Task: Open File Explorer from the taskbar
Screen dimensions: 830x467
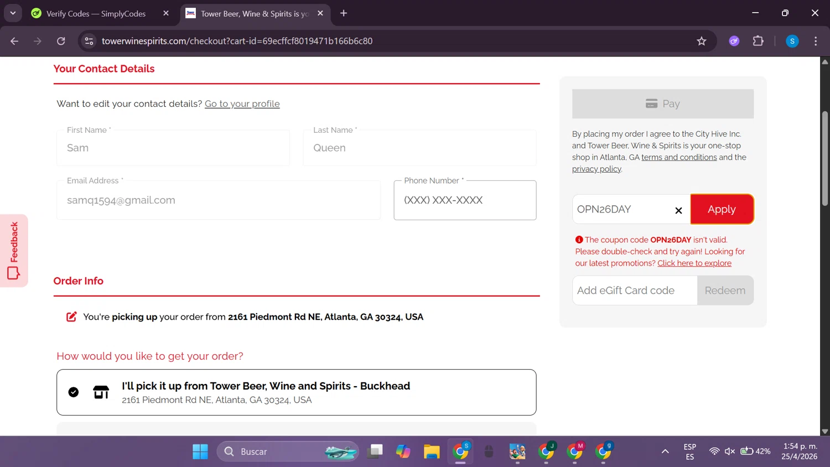Action: (432, 452)
